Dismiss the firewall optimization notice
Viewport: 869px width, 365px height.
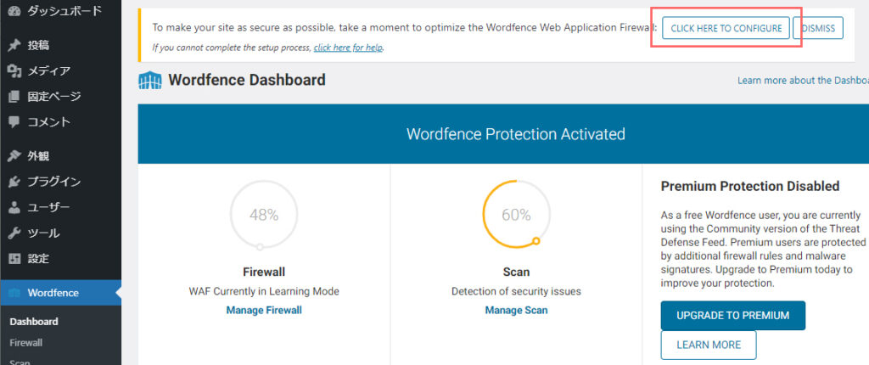818,28
